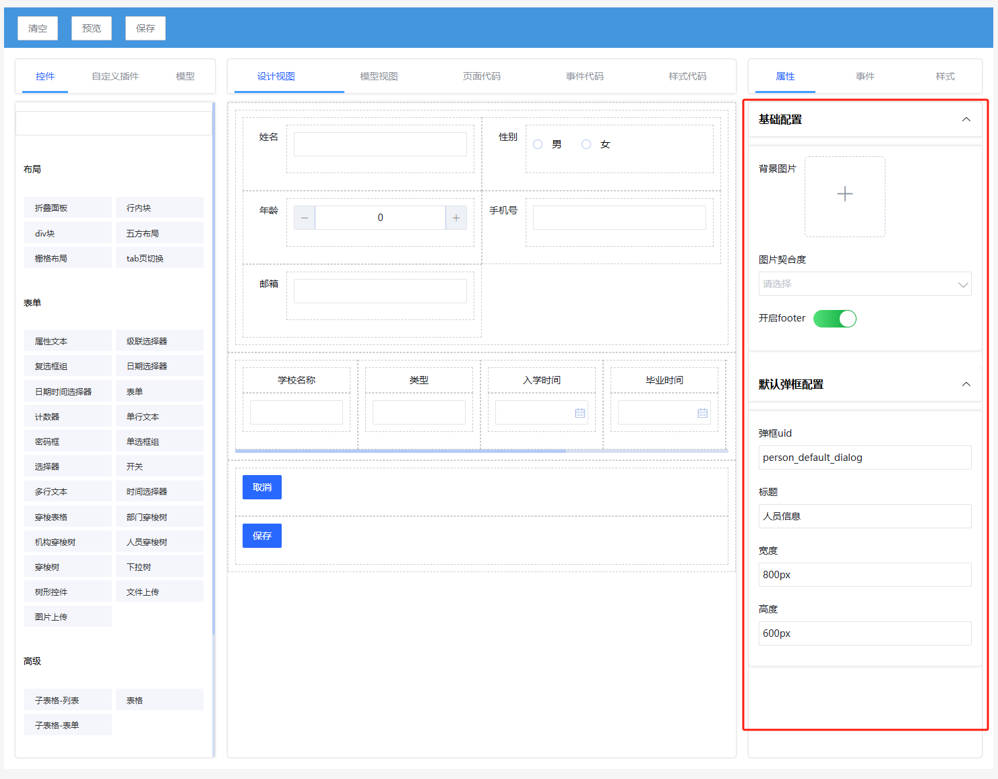The width and height of the screenshot is (998, 779).
Task: Open the 图片契合度 dropdown
Action: coord(865,284)
